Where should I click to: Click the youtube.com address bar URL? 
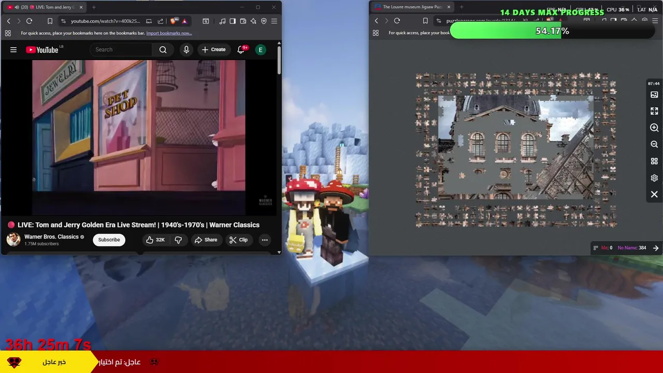click(x=105, y=21)
